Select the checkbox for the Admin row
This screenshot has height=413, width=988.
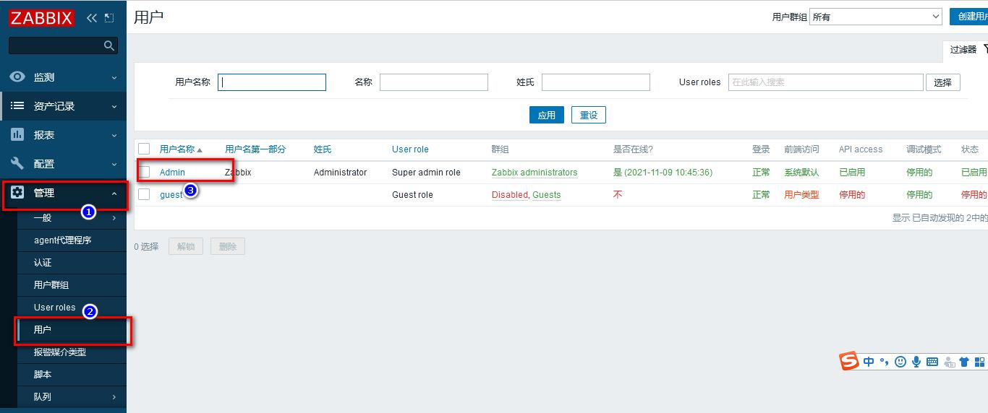pos(144,172)
